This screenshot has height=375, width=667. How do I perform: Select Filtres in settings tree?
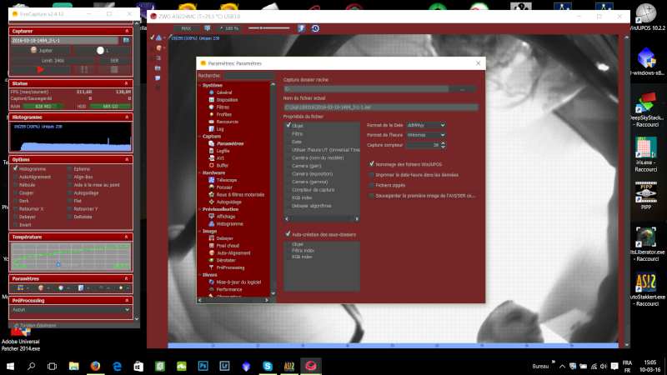tap(223, 107)
